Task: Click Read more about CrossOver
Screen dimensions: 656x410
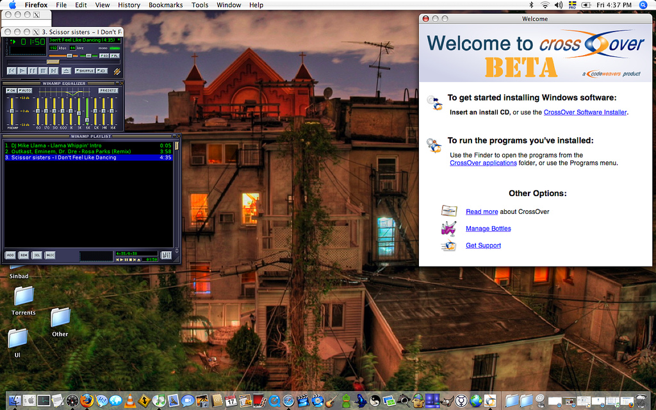Action: (x=482, y=211)
